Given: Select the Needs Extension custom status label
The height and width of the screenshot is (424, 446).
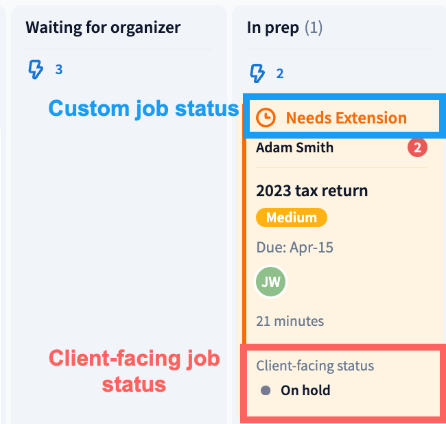Looking at the screenshot, I should tap(346, 118).
